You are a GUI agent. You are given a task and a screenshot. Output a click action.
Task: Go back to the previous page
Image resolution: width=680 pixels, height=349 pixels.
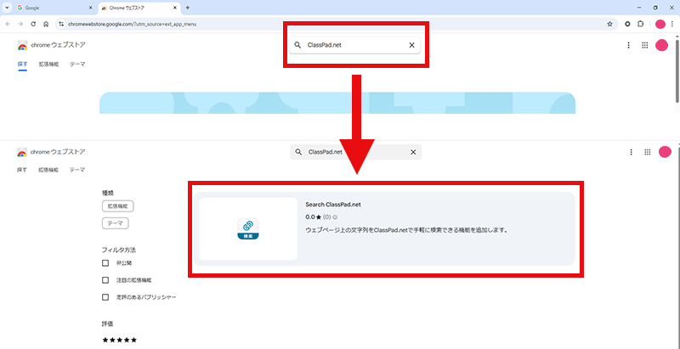[x=8, y=25]
